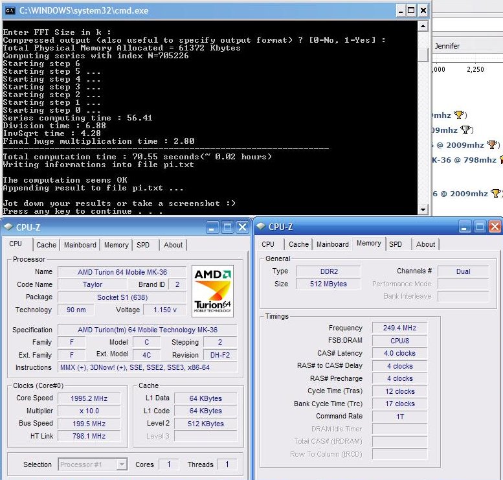This screenshot has width=503, height=480.
Task: Click the 'Jennifer' text in the browser window
Action: click(x=447, y=46)
